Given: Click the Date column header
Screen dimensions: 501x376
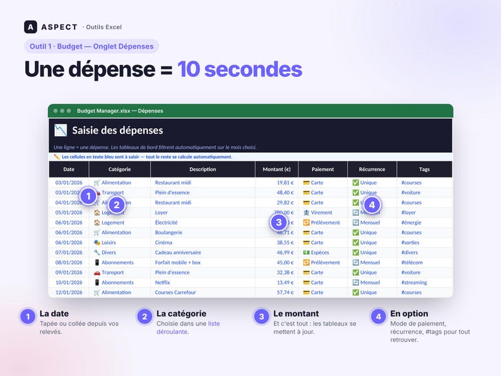Looking at the screenshot, I should click(69, 169).
